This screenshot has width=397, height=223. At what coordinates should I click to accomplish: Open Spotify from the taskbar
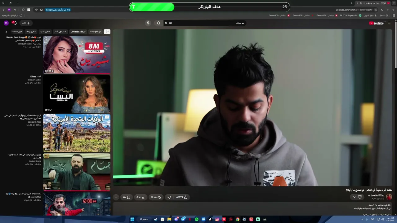pyautogui.click(x=197, y=219)
